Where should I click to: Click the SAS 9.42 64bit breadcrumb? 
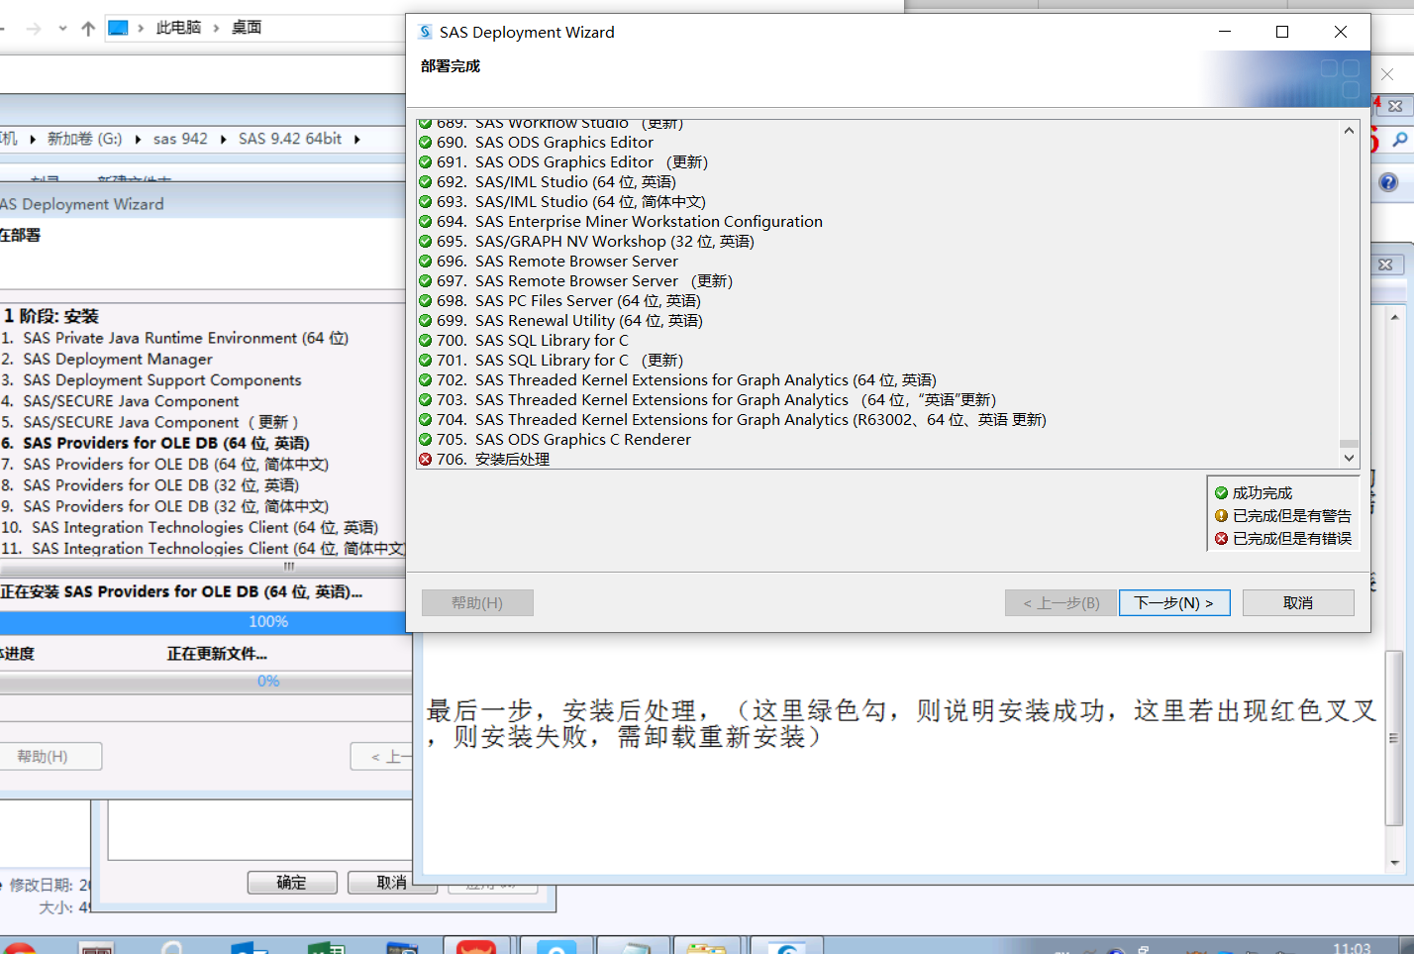pyautogui.click(x=290, y=139)
